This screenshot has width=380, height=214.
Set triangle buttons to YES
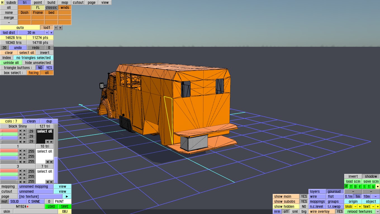tap(49, 68)
